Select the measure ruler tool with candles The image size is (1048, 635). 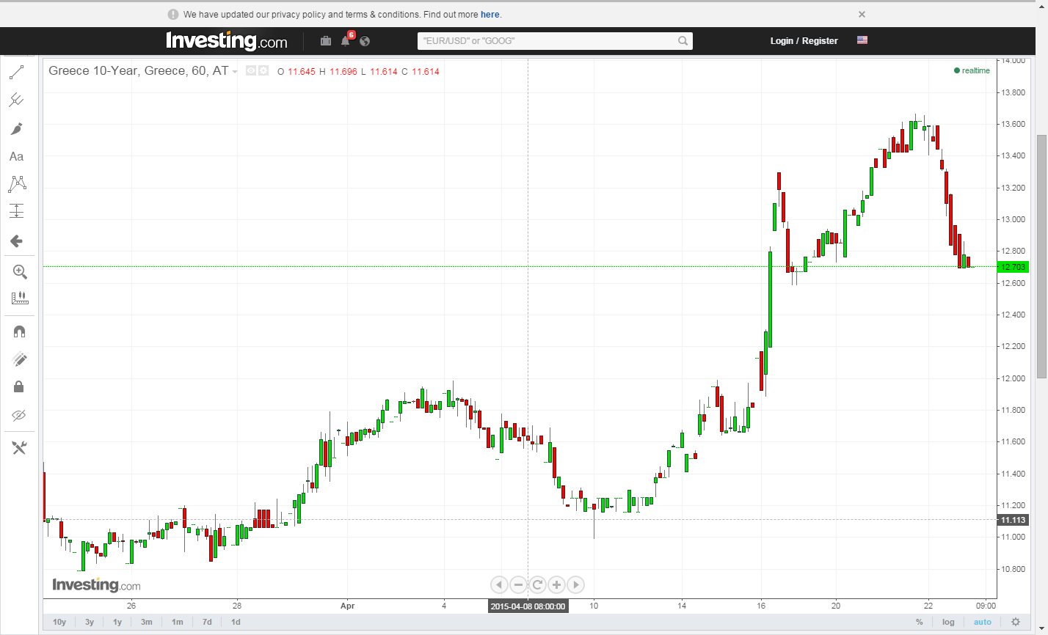(x=19, y=298)
